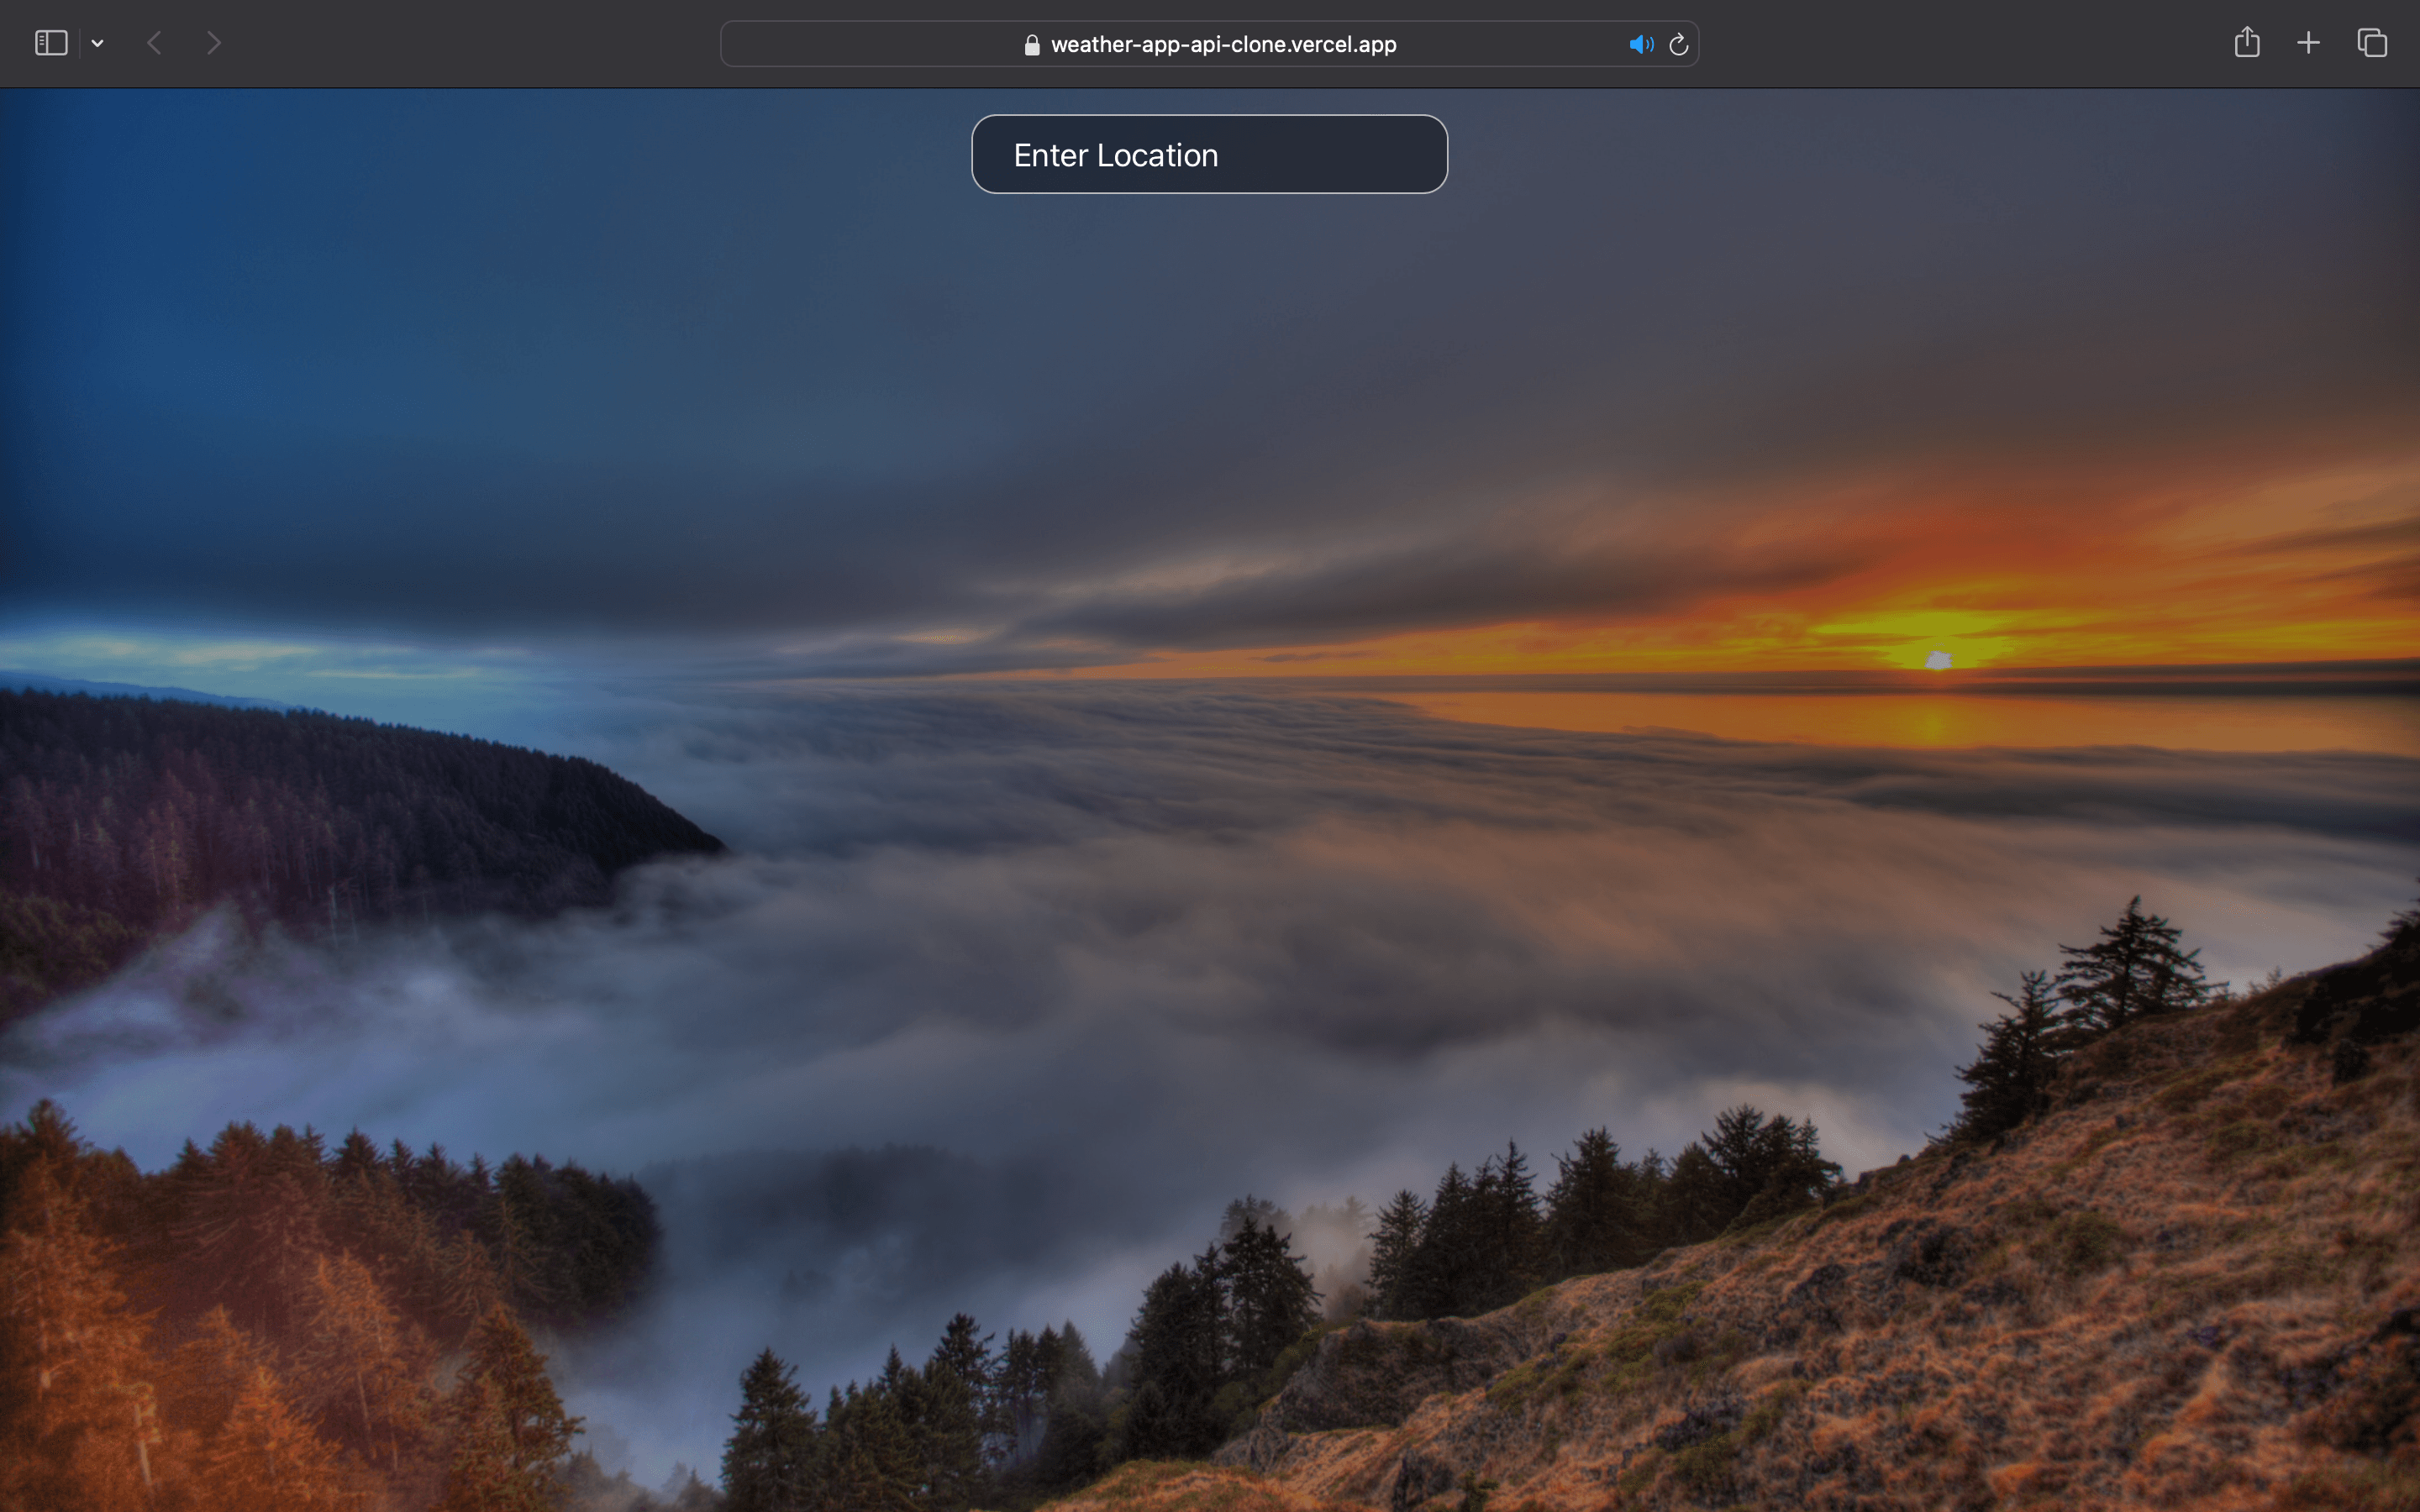Expand the tab group chevron dropdown
The width and height of the screenshot is (2420, 1512).
pyautogui.click(x=97, y=43)
